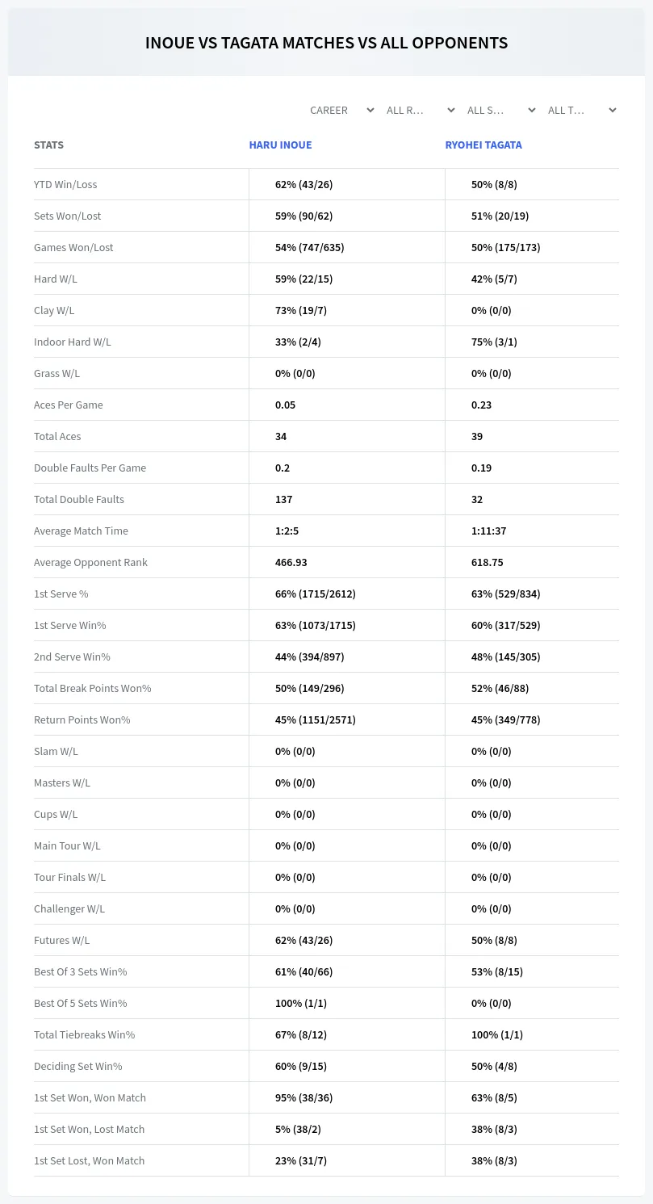Click the STATS column header
The image size is (653, 1204).
tap(48, 145)
